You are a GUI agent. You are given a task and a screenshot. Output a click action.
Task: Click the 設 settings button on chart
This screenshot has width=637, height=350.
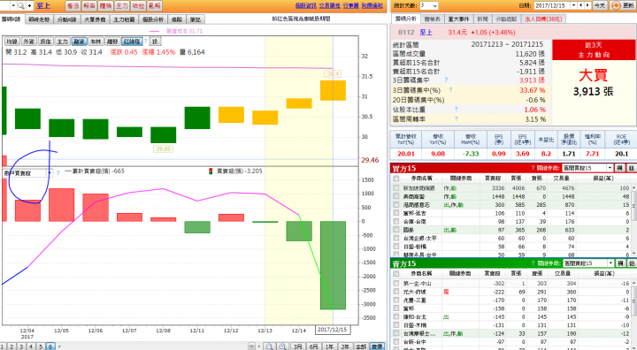[155, 42]
